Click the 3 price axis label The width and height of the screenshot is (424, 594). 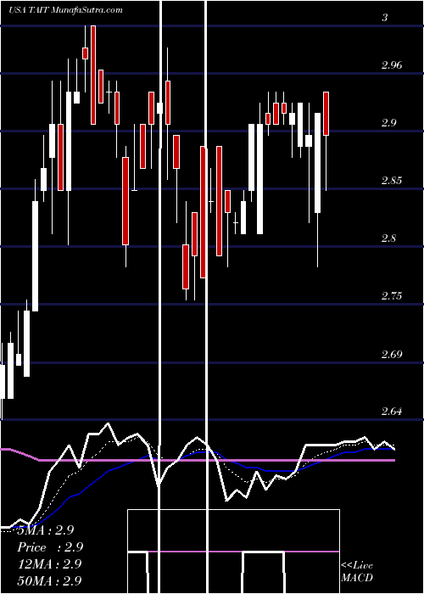click(x=385, y=18)
